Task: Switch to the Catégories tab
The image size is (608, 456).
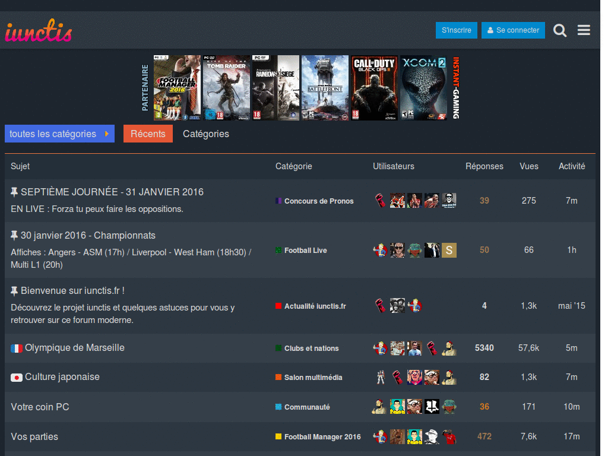Action: (205, 134)
